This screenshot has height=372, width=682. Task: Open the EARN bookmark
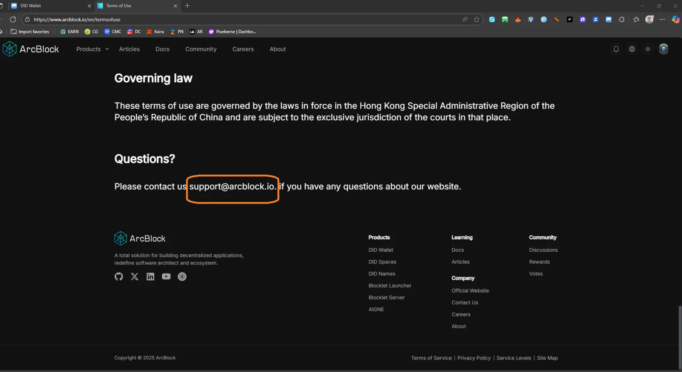pyautogui.click(x=69, y=32)
